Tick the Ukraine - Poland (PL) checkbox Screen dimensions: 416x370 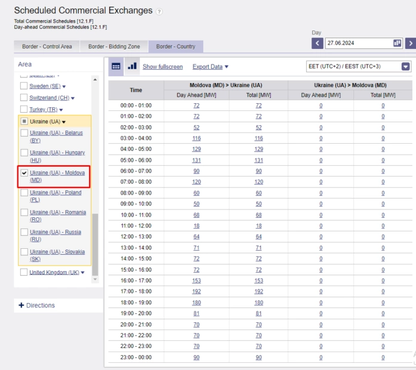click(24, 193)
